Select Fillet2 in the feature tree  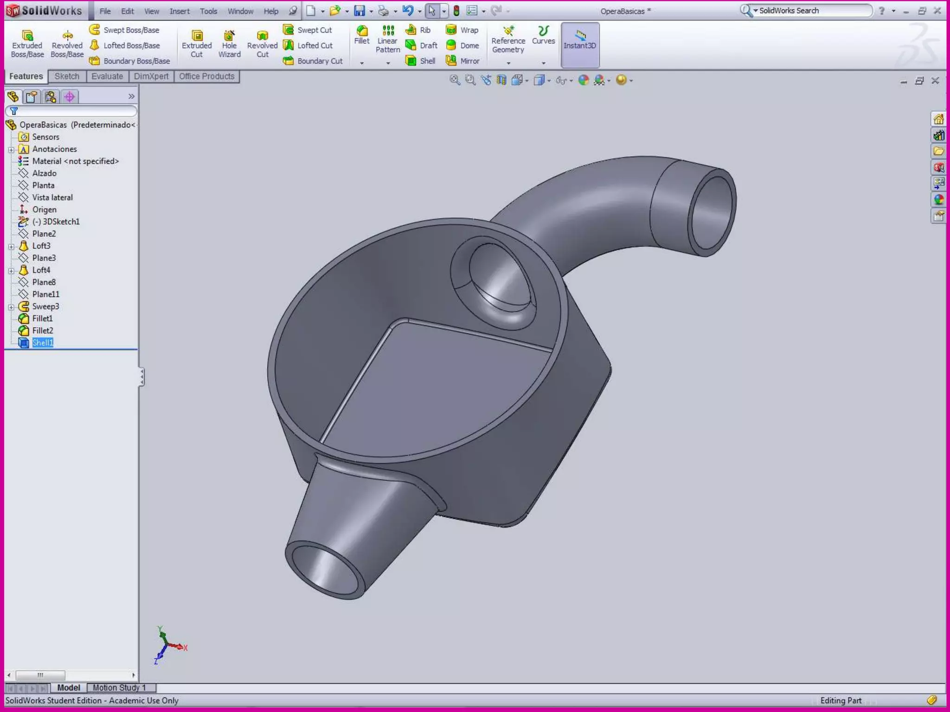(42, 331)
